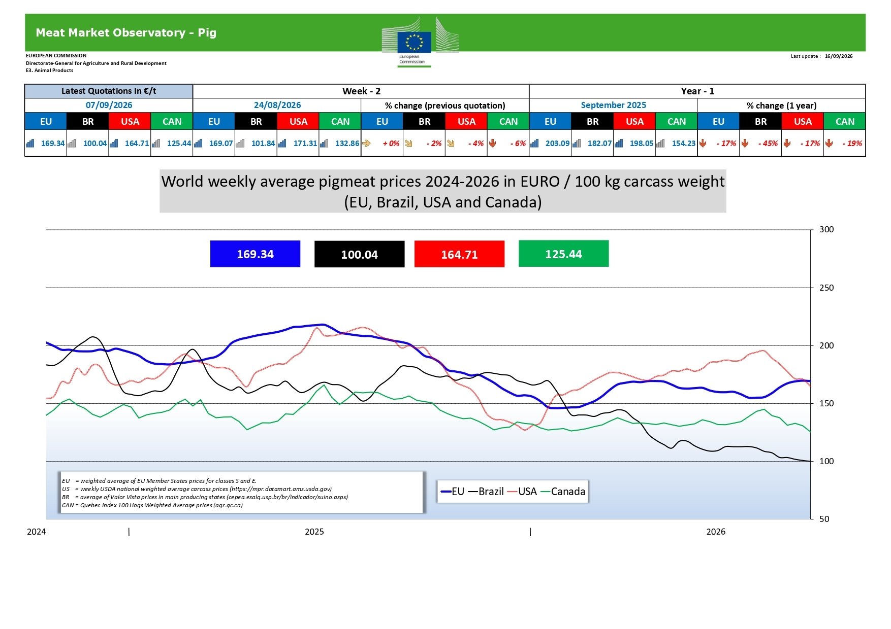The height and width of the screenshot is (629, 891).
Task: Click the red down arrow beside -6%
Action: [x=492, y=143]
